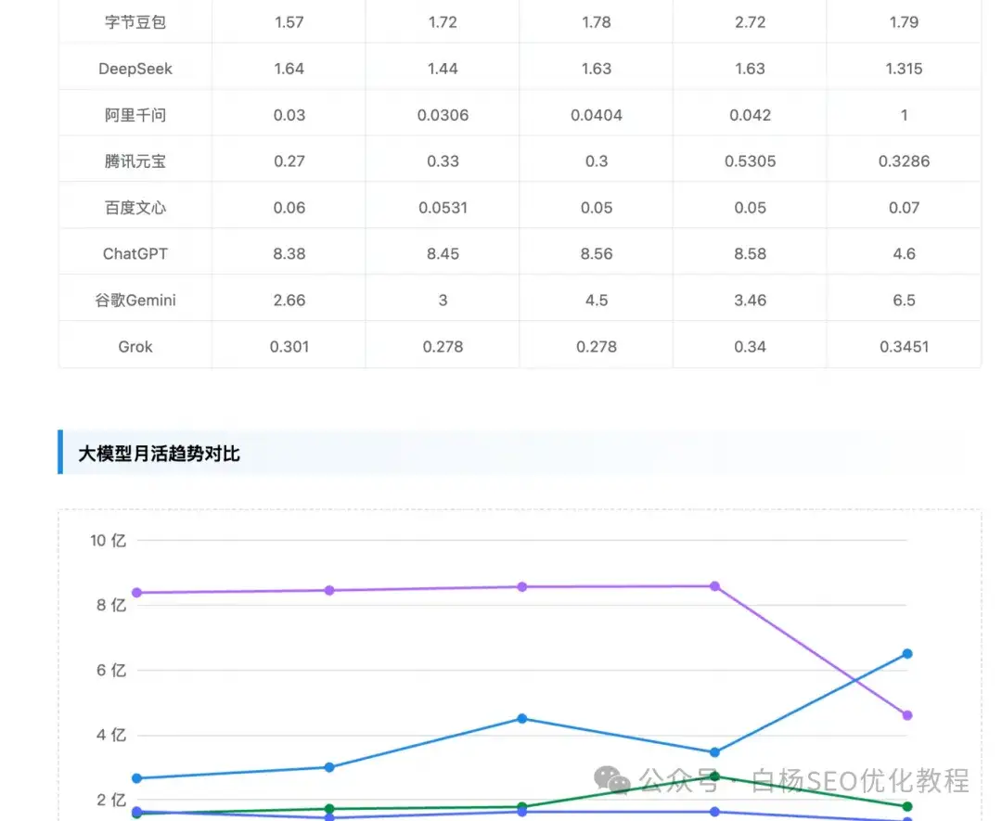Click the 10 亿 y-axis label
This screenshot has height=821, width=1002.
pyautogui.click(x=108, y=541)
